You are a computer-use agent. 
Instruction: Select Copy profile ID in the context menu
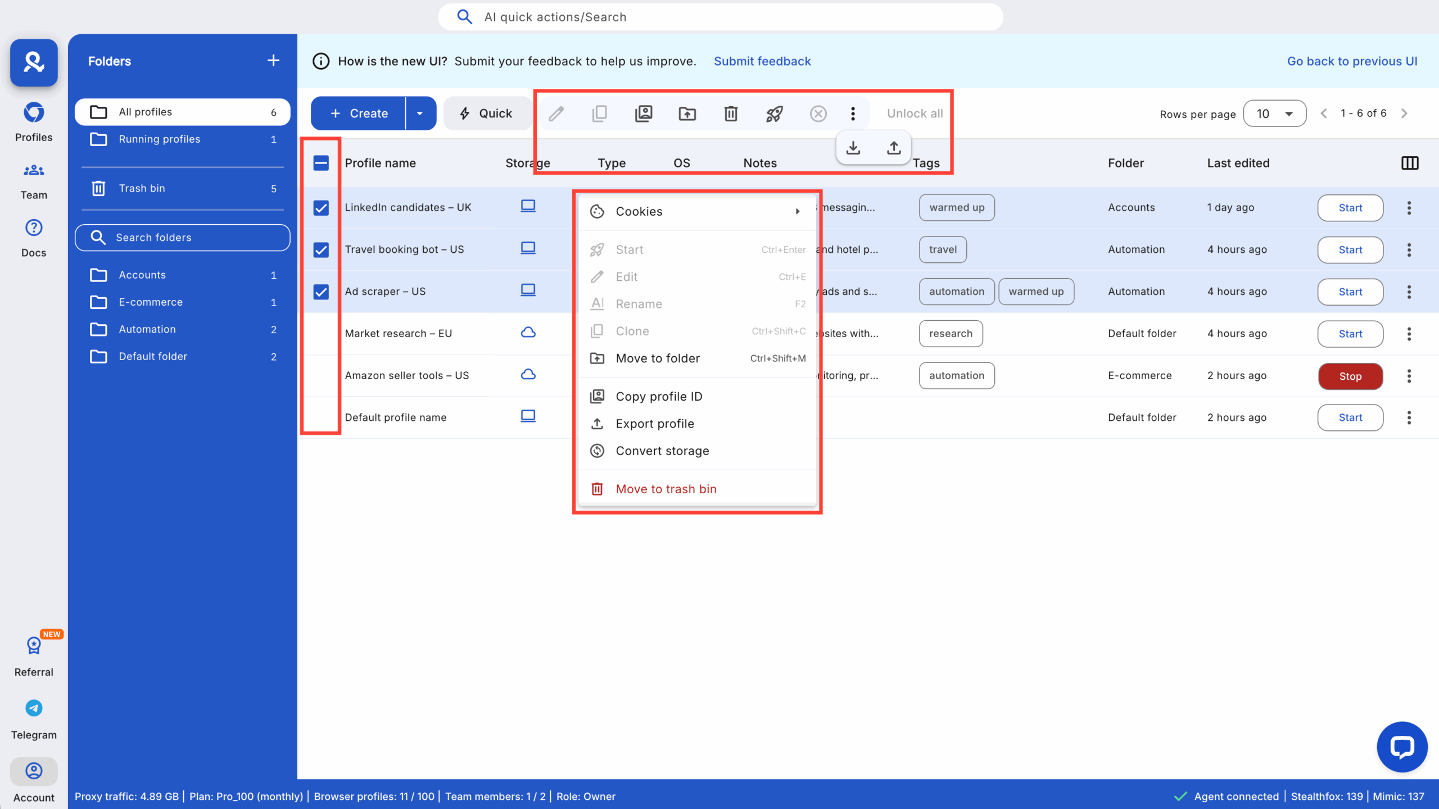pos(659,396)
